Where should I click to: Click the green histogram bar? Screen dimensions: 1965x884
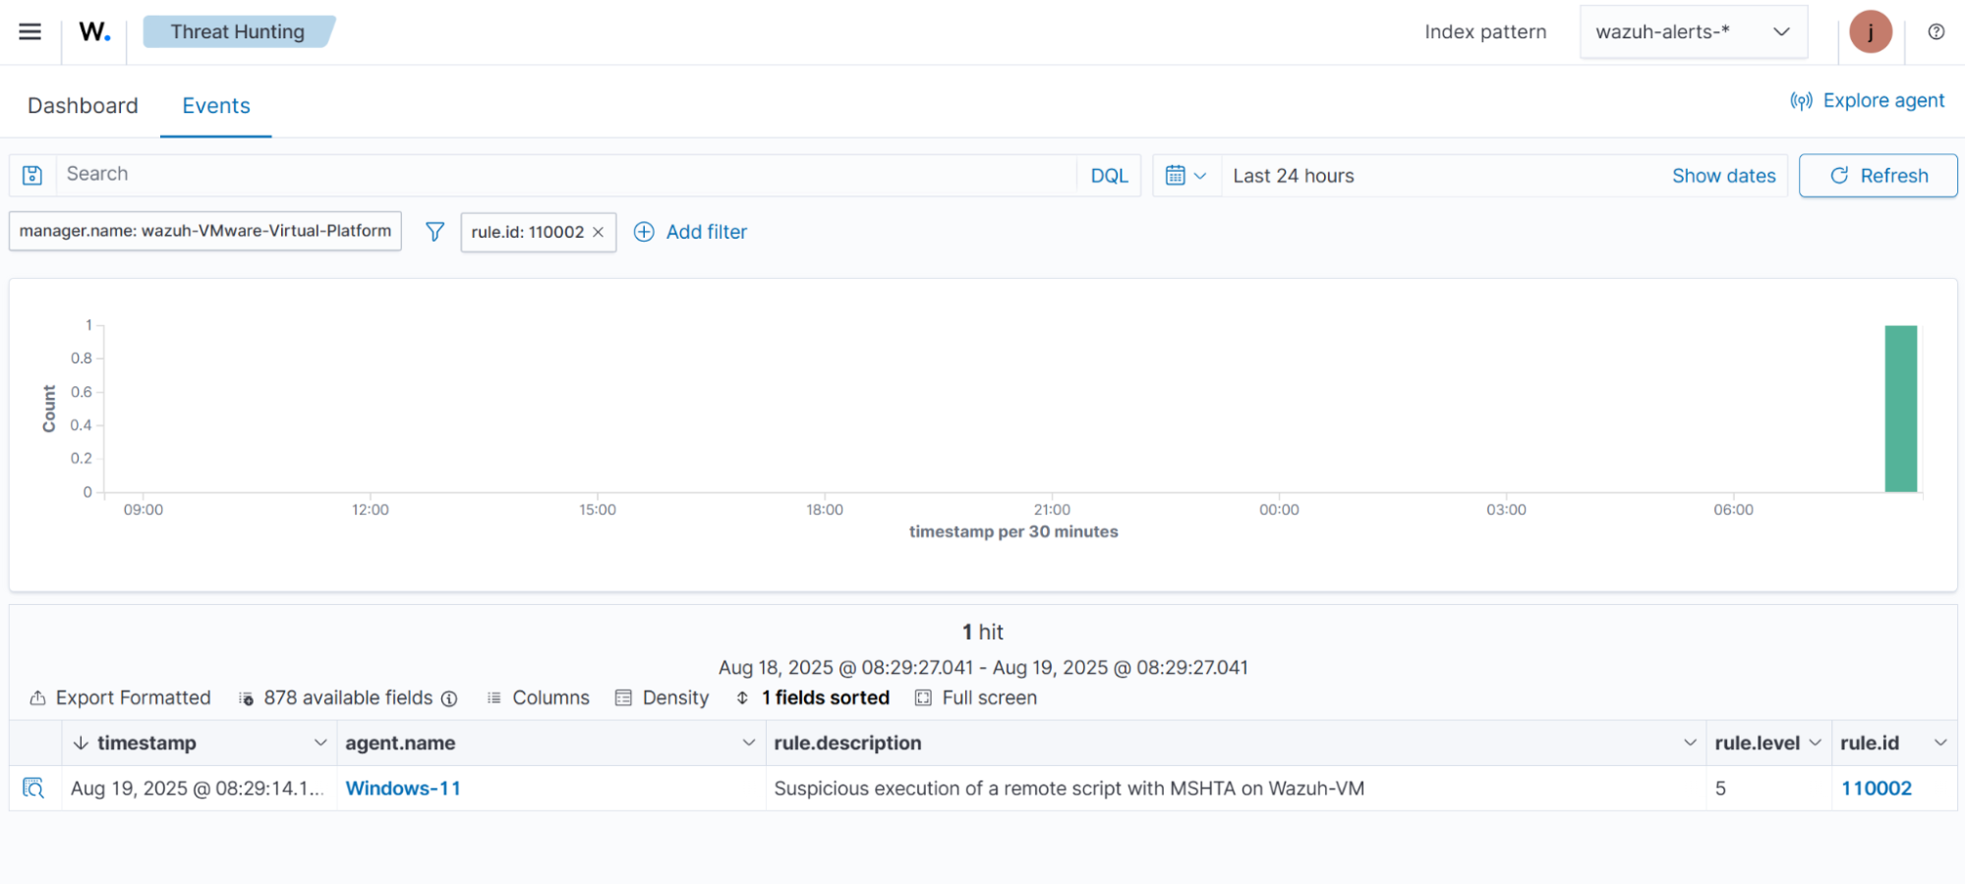pyautogui.click(x=1900, y=409)
